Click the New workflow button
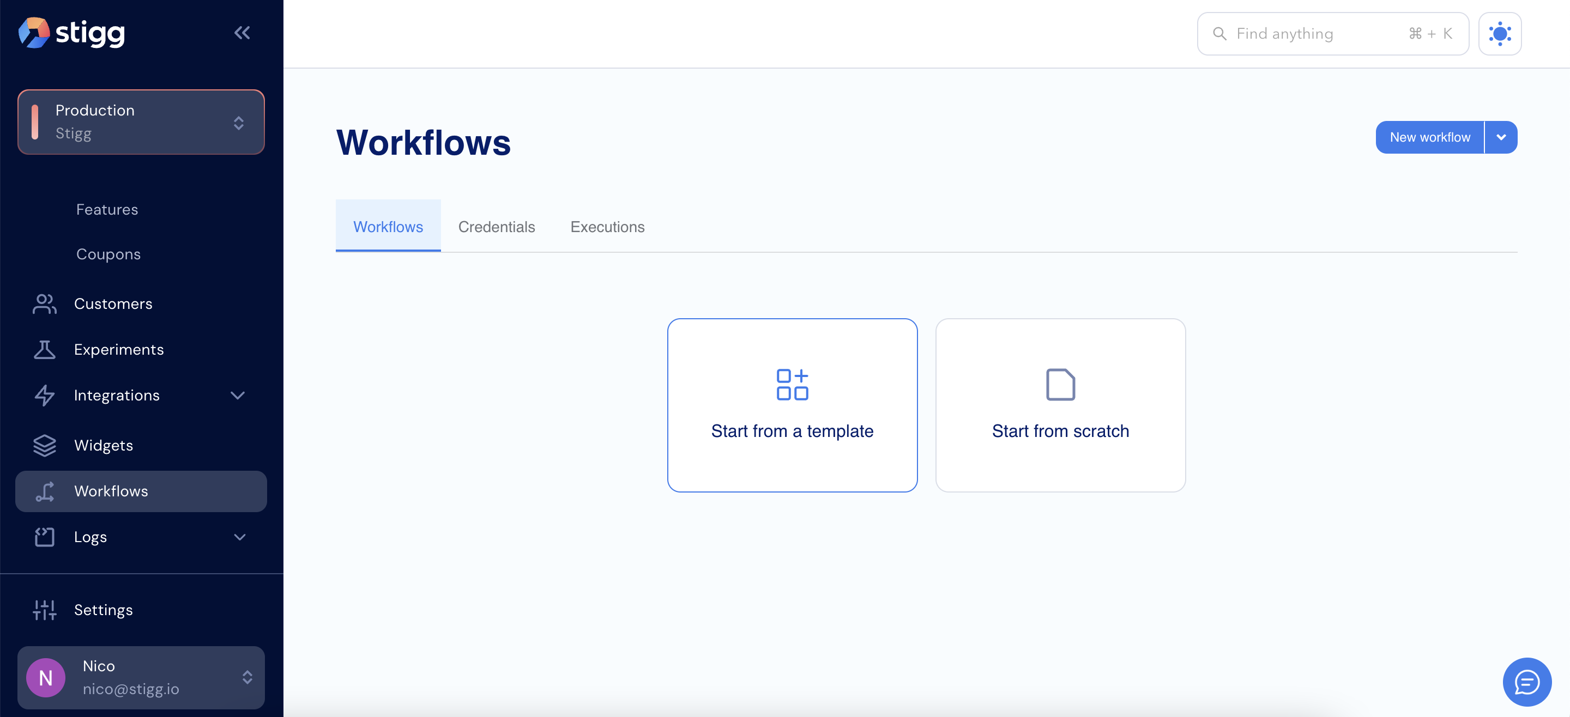The image size is (1570, 717). (x=1429, y=138)
